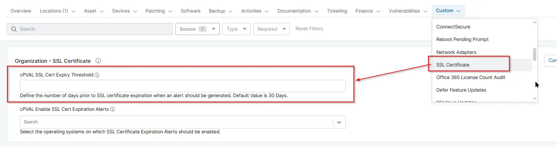Click Reset Filters
Image resolution: width=557 pixels, height=147 pixels.
pyautogui.click(x=309, y=28)
